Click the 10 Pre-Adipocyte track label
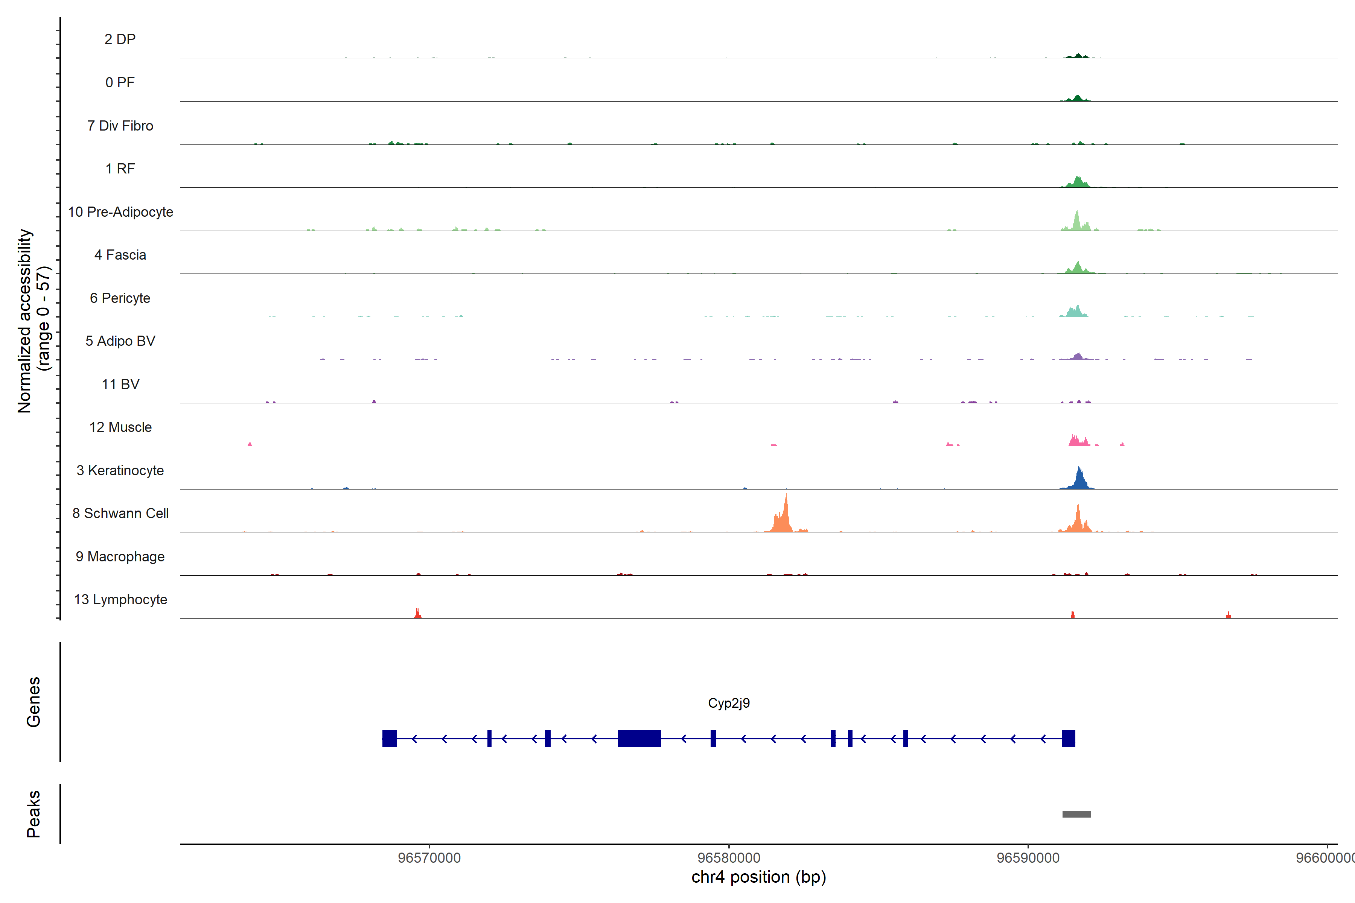1355x903 pixels. coord(120,212)
